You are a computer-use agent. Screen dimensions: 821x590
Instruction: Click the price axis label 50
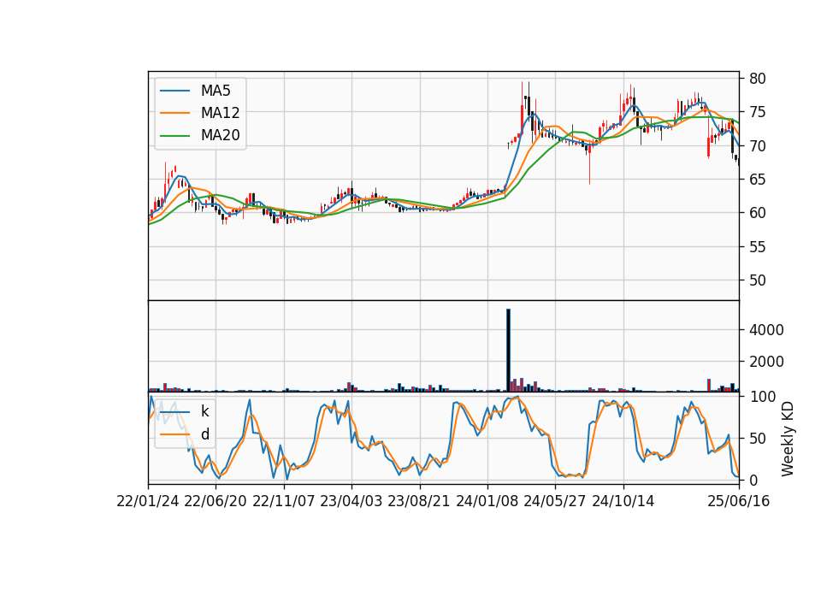[x=757, y=280]
